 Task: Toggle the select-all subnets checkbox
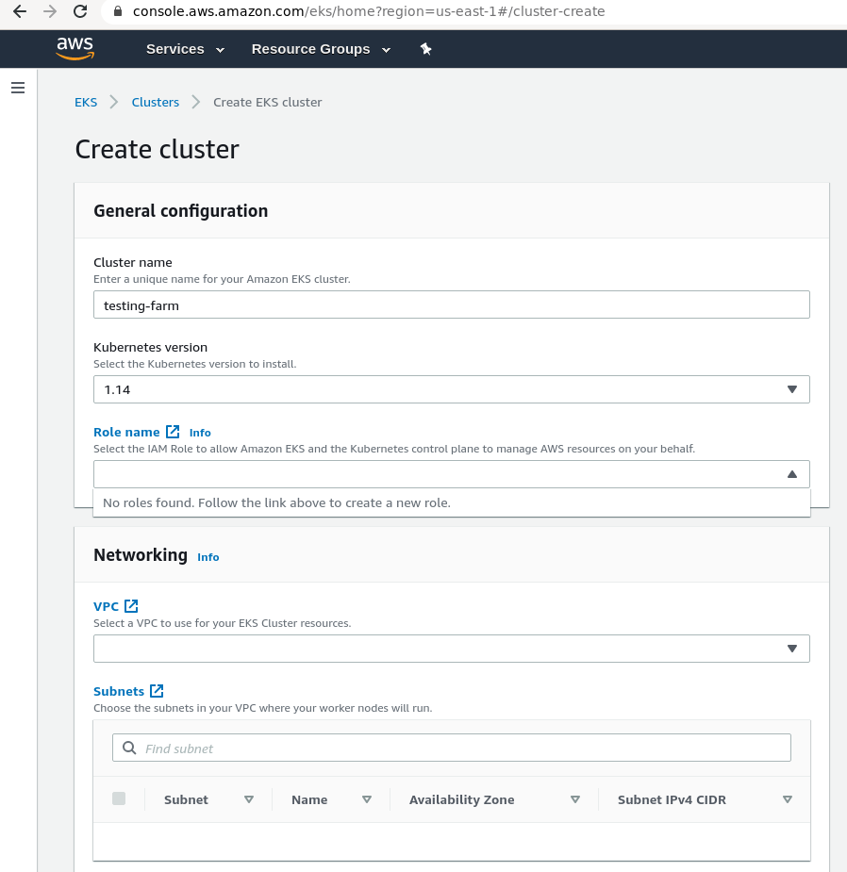click(119, 798)
